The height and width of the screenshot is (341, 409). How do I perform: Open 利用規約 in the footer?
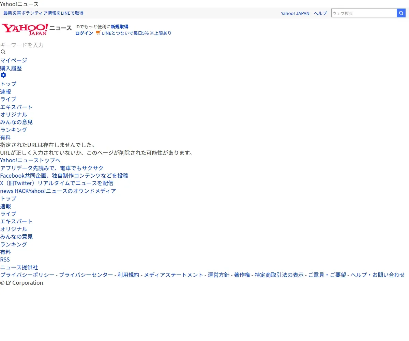(x=128, y=275)
